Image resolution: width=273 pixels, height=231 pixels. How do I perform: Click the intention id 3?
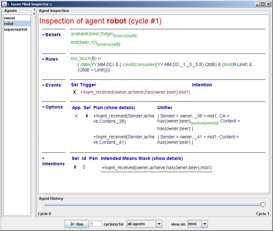84,167
